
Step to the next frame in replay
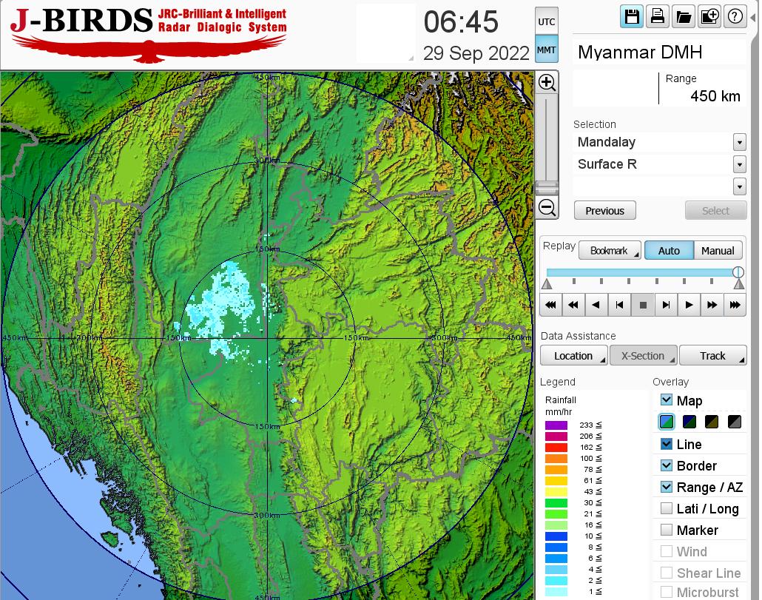(x=666, y=304)
